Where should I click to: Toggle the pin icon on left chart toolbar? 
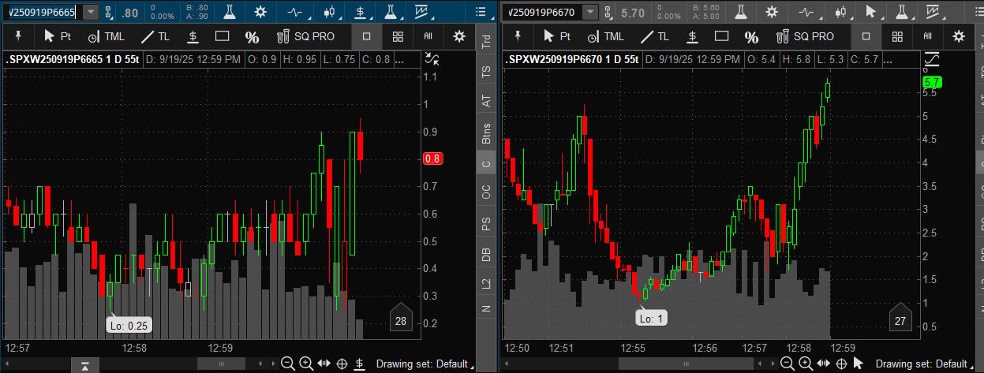click(17, 36)
